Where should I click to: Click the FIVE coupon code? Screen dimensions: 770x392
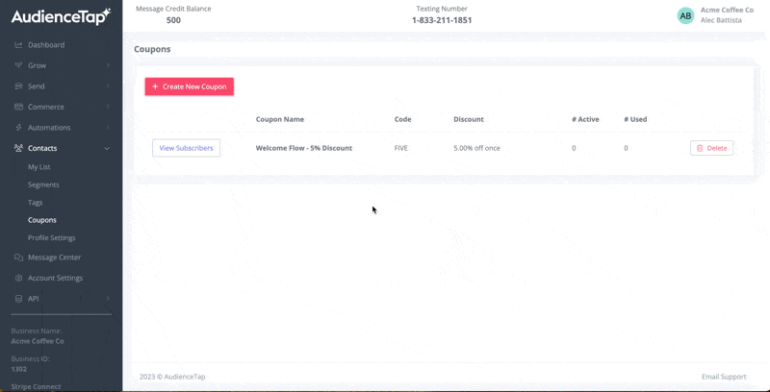[400, 148]
